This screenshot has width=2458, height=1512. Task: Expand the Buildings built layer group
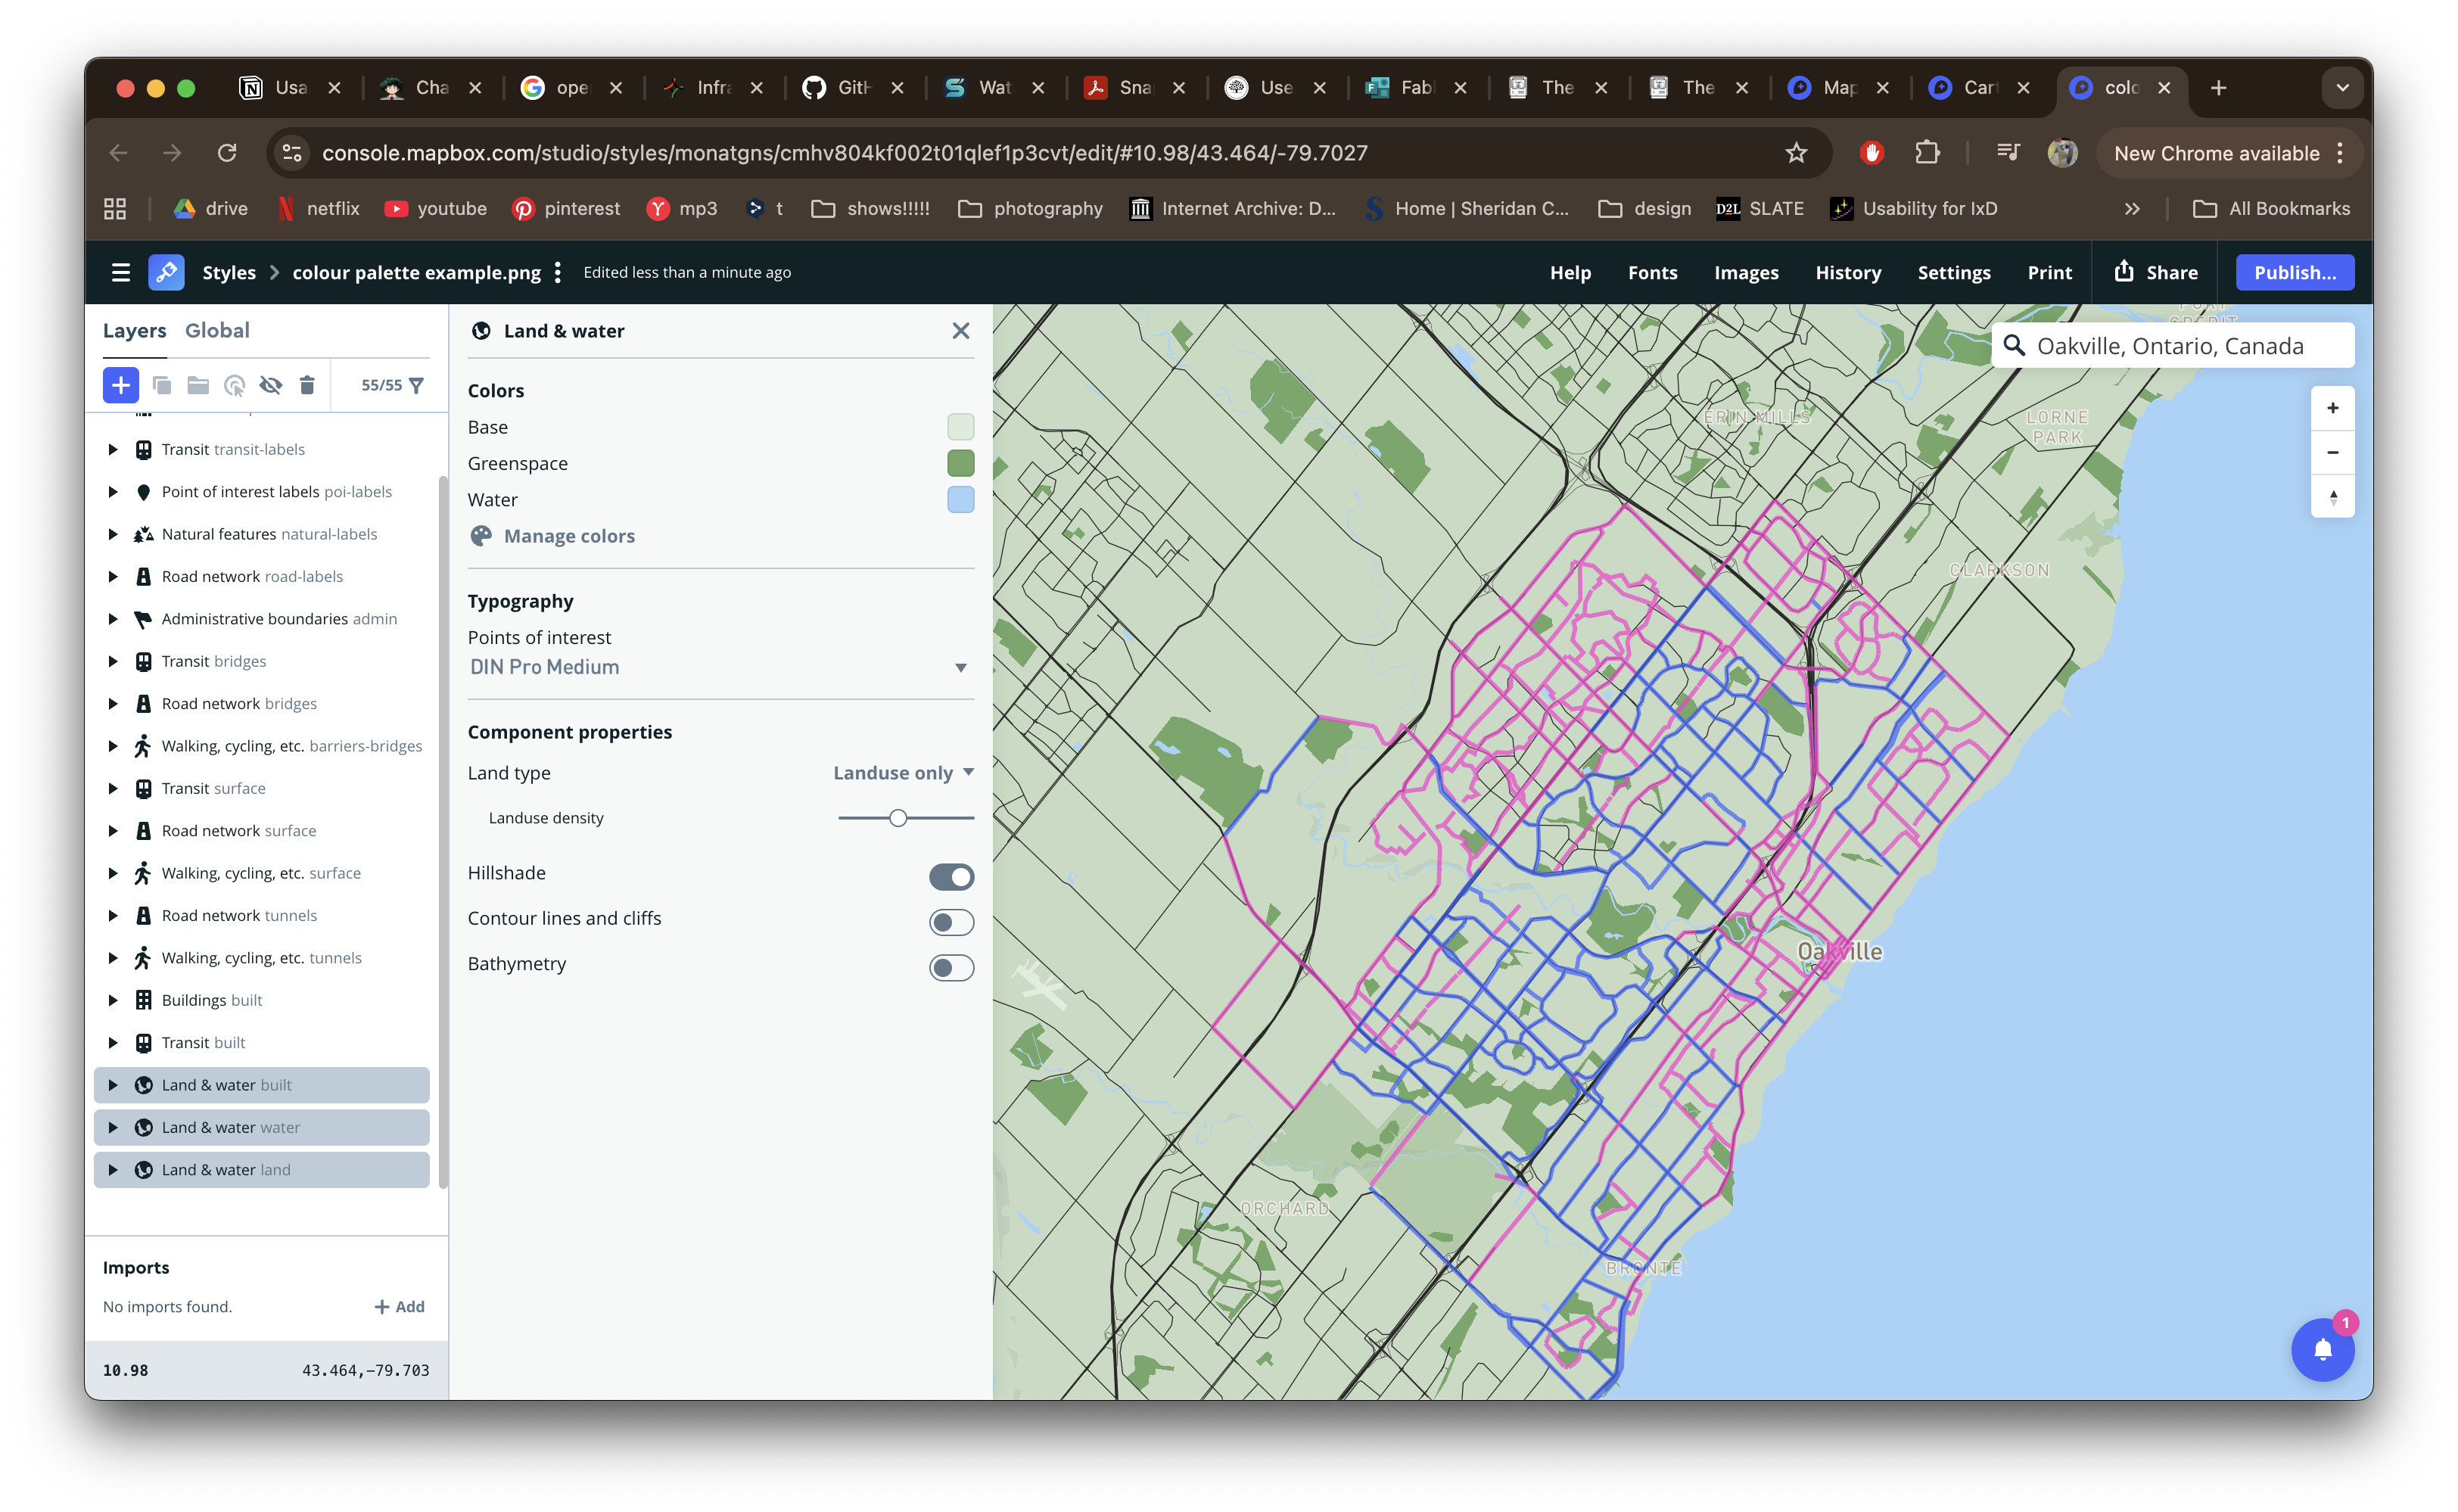pos(113,1000)
